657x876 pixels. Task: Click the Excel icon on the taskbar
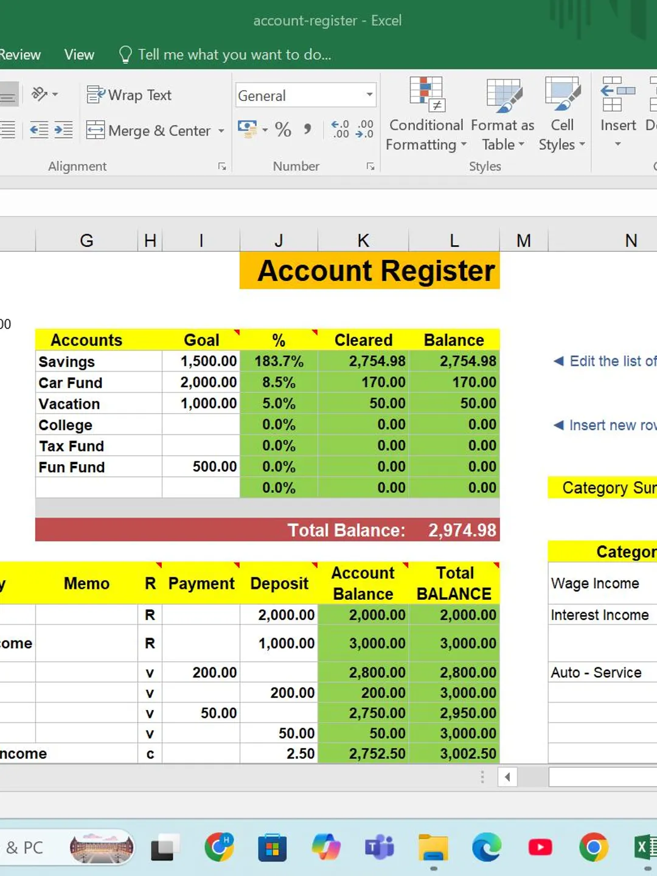pos(645,847)
